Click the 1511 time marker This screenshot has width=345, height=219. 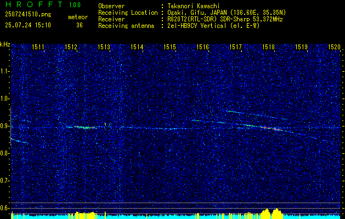pyautogui.click(x=38, y=47)
